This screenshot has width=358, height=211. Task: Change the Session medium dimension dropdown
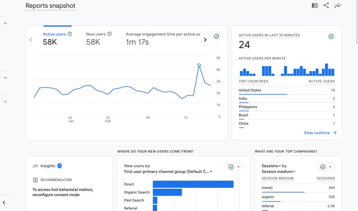278,171
